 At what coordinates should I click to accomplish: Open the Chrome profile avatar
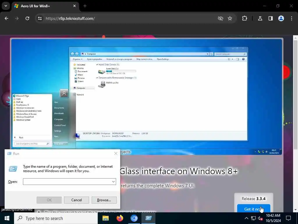pyautogui.click(x=281, y=18)
